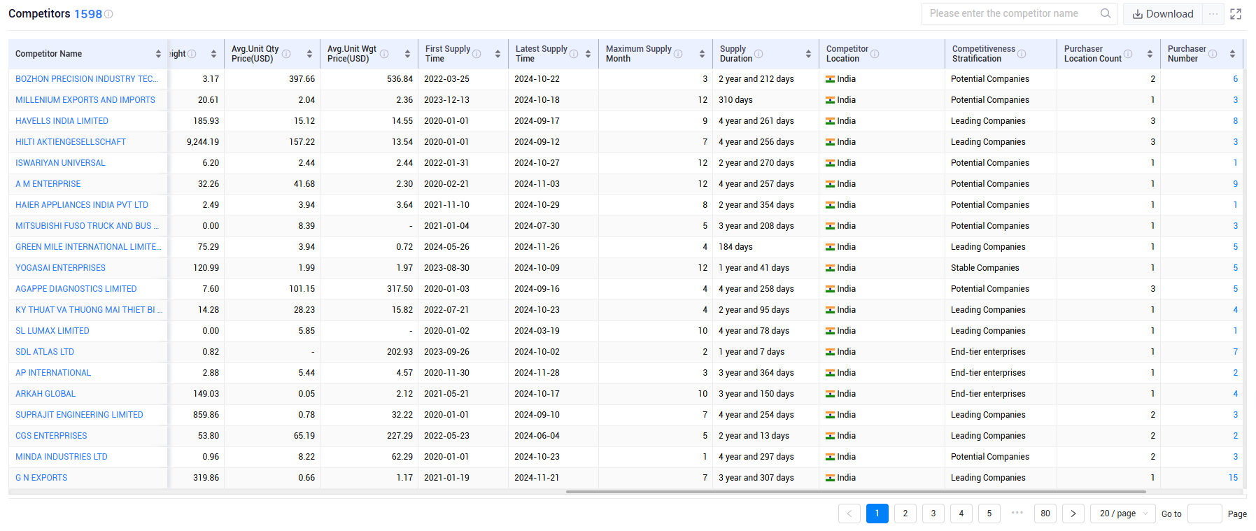Show info for Avg.Unit Qty Price

tap(286, 54)
